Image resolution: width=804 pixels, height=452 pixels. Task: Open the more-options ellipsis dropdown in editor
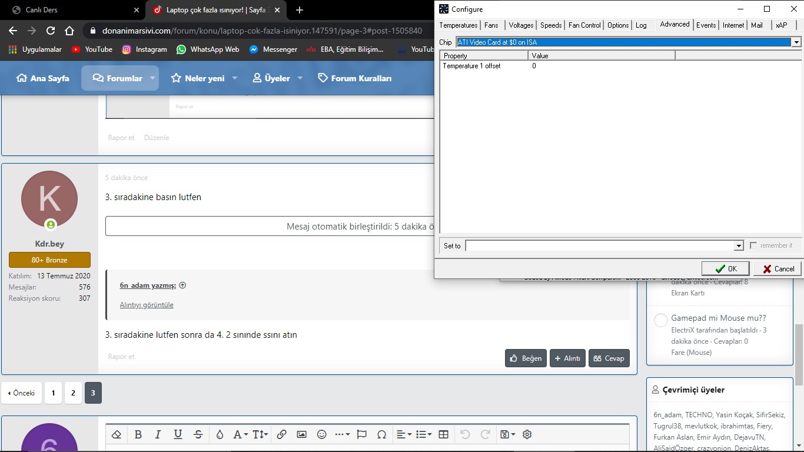pos(342,434)
